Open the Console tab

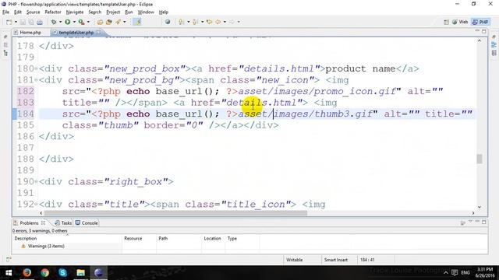tap(87, 223)
